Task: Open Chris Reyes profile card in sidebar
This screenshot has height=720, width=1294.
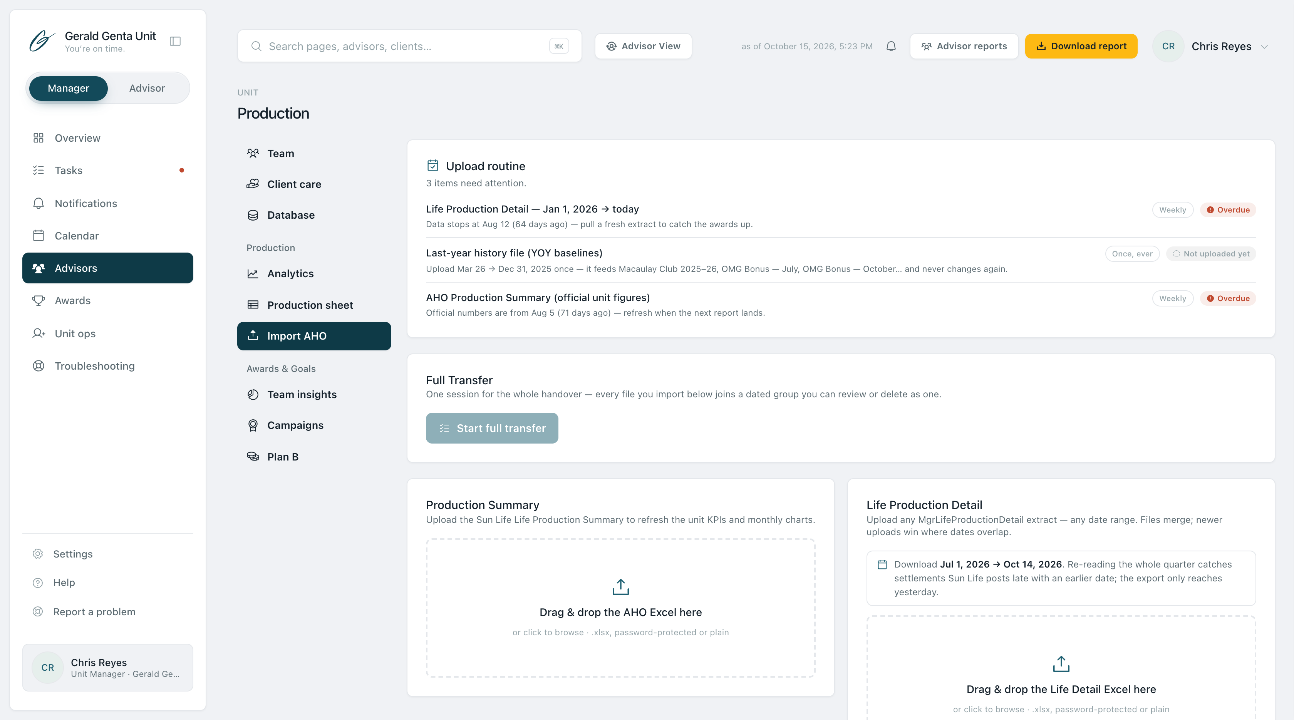Action: [107, 667]
